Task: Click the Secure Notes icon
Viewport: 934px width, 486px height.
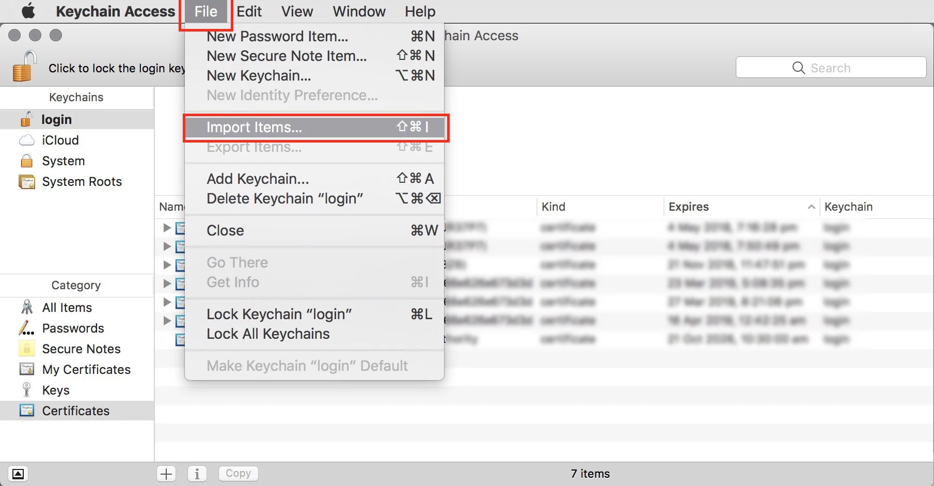Action: [x=26, y=349]
